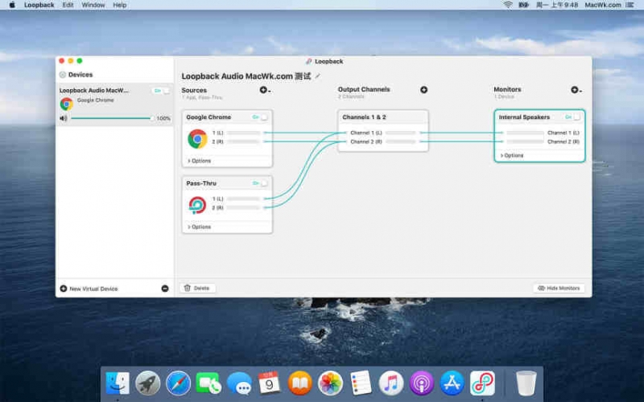Add a new output channel pair
644x402 pixels.
423,90
